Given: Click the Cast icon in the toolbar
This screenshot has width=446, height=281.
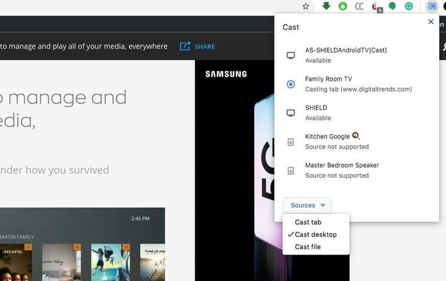Looking at the screenshot, I should [431, 7].
